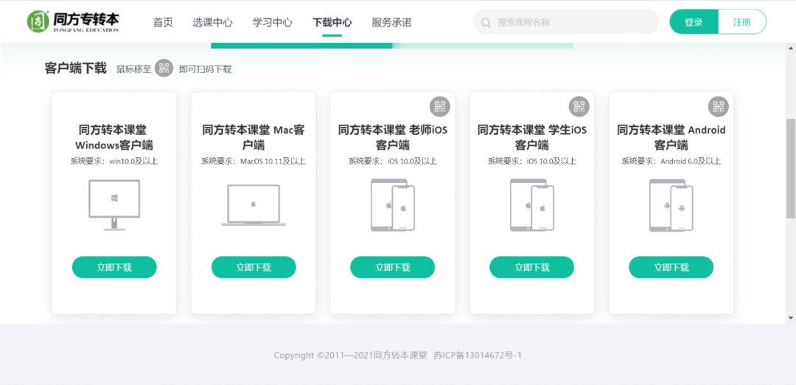796x385 pixels.
Task: Focus the 搜索课程名称 search field
Action: pos(566,22)
